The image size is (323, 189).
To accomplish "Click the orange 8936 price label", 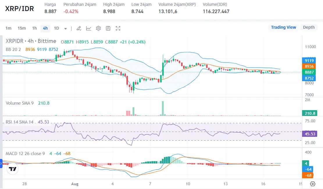I will (x=309, y=66).
